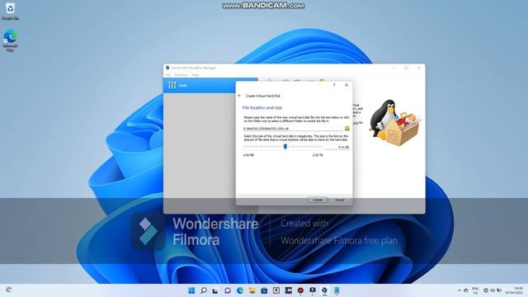Click the Create button
Screen dimensions: 528x297
point(317,200)
